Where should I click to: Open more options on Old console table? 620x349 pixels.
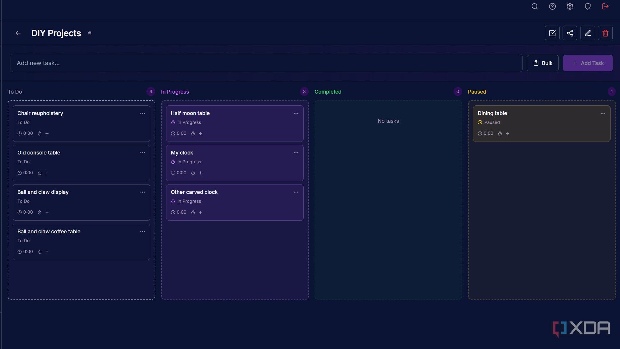coord(143,153)
